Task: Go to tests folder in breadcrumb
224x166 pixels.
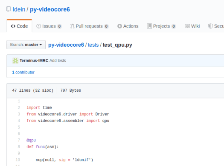Action: click(93, 45)
